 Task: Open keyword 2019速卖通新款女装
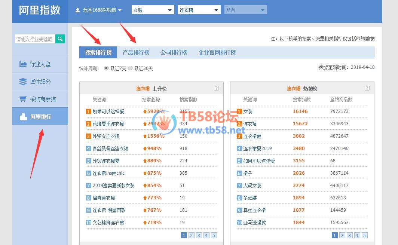point(113,185)
